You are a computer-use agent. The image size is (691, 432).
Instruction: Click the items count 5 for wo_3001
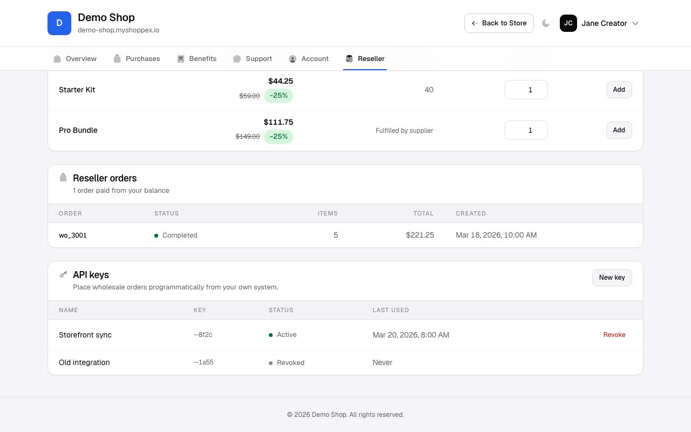pos(336,235)
